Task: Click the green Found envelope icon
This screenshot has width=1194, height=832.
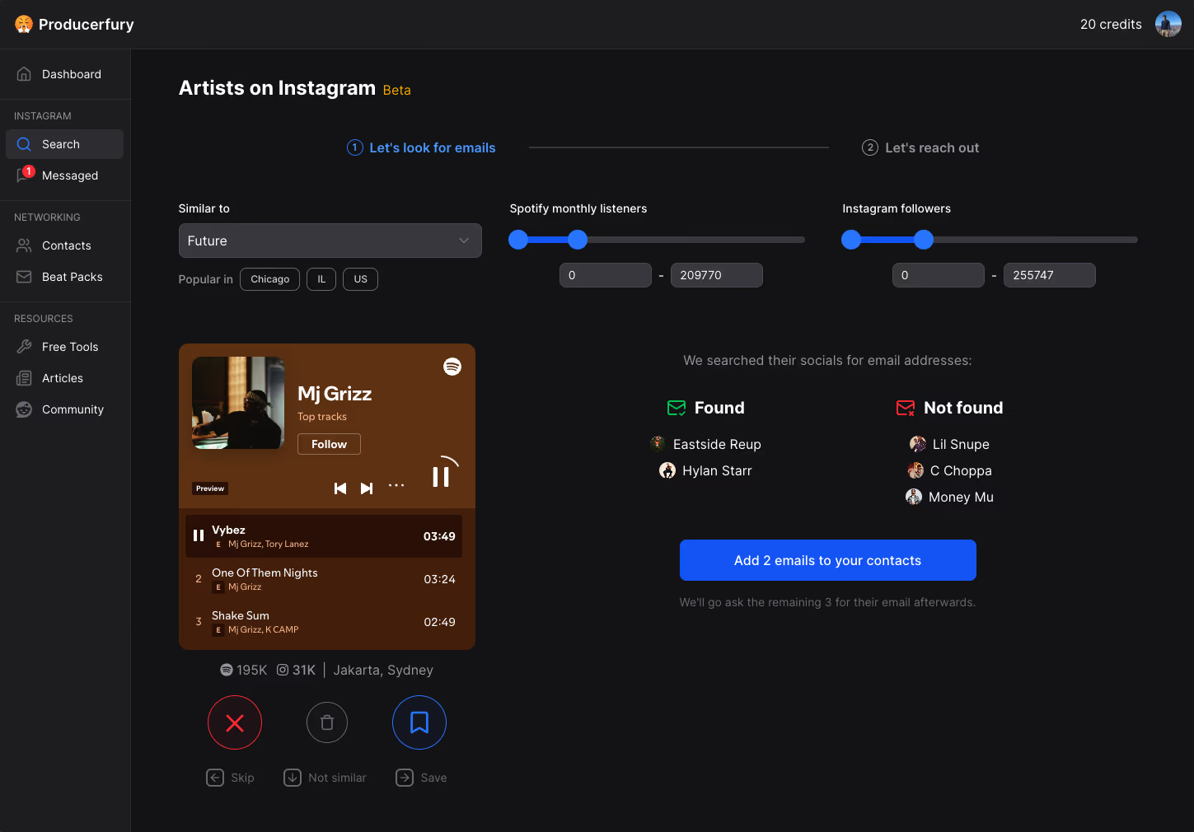Action: tap(677, 408)
